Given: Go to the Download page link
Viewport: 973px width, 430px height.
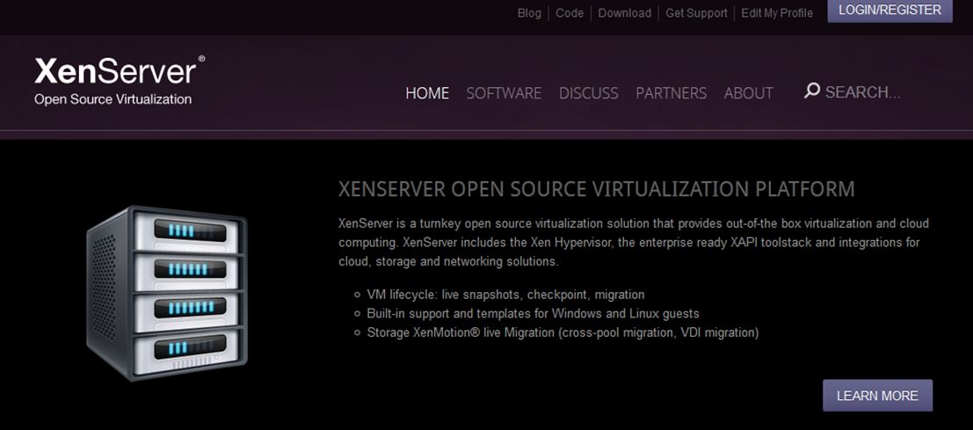Looking at the screenshot, I should point(625,13).
